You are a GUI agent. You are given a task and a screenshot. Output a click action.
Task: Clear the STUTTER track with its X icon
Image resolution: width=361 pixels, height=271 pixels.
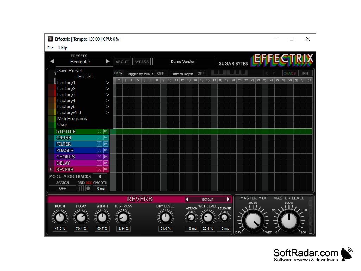tap(99, 131)
